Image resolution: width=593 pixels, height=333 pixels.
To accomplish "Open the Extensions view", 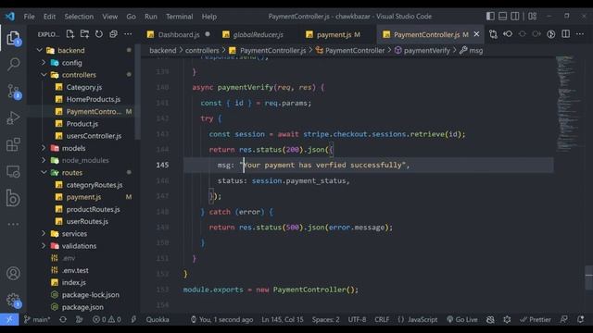I will (13, 144).
